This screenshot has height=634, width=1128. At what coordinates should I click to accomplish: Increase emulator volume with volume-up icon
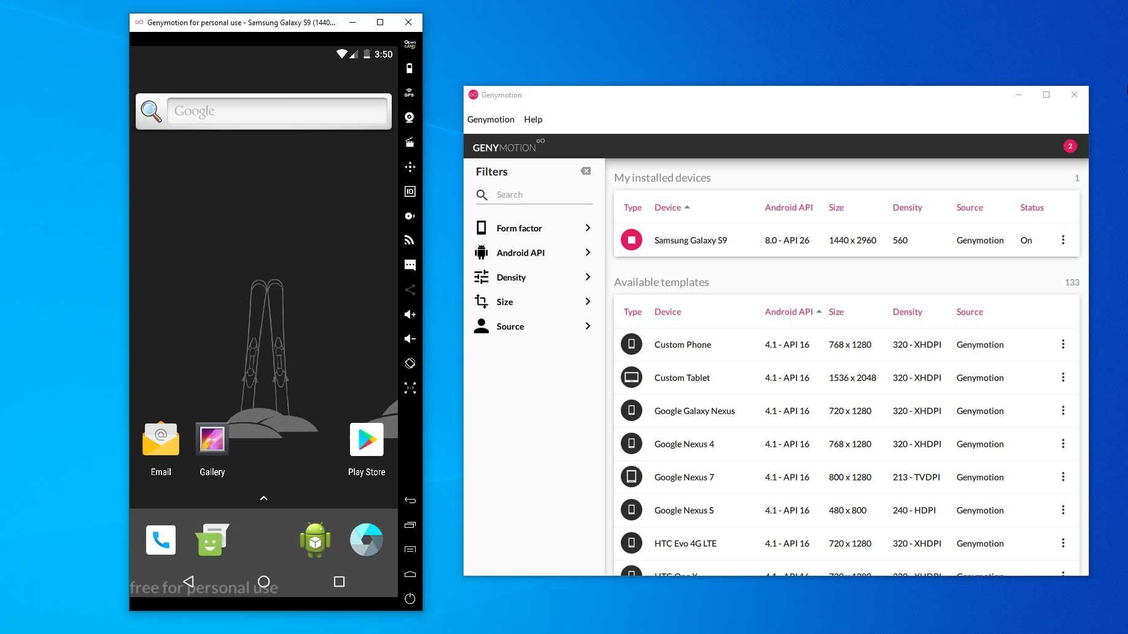tap(410, 314)
